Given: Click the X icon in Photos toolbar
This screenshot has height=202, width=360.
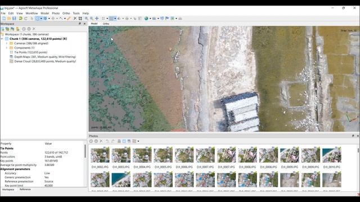Looking at the screenshot, I should coord(101,141).
